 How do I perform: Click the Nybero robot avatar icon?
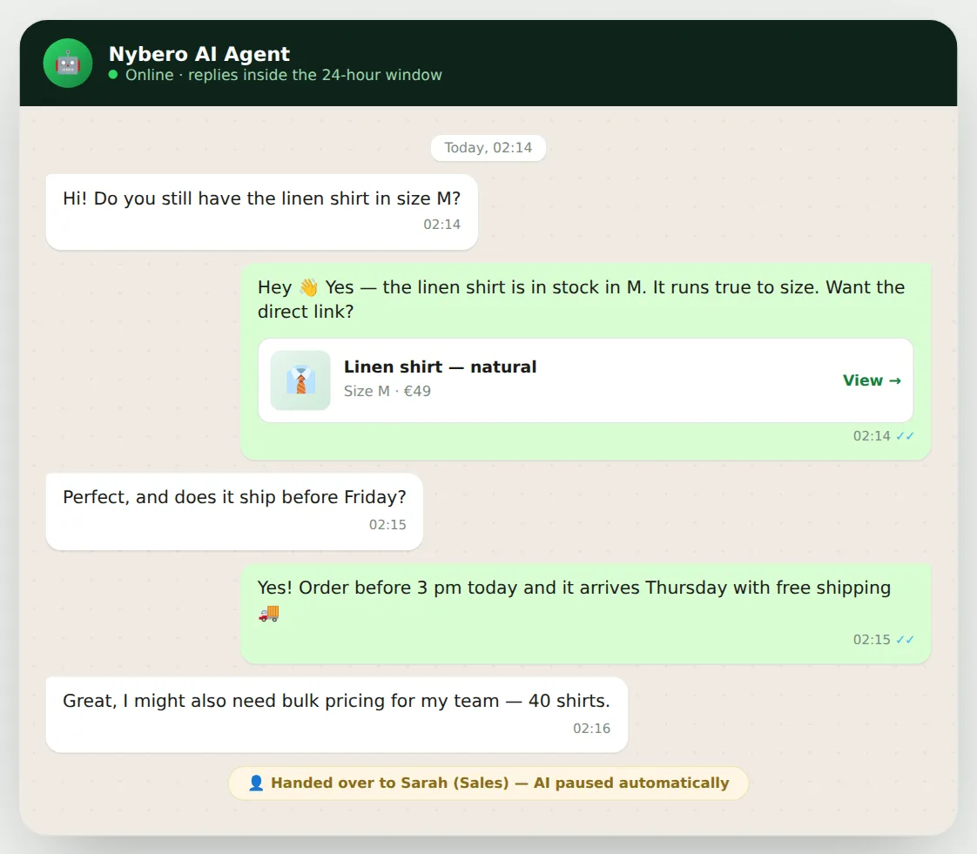pos(67,63)
